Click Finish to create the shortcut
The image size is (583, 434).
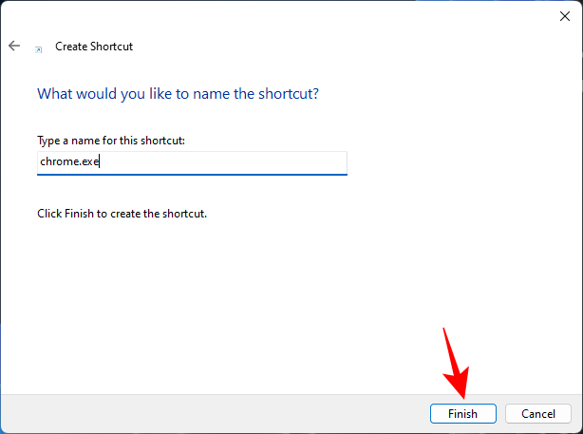point(463,413)
